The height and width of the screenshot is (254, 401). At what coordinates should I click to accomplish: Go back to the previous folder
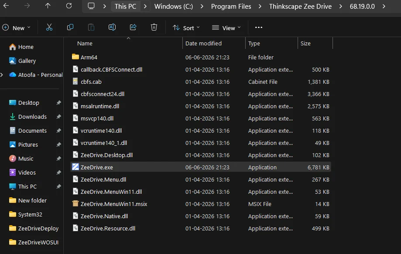click(6, 6)
